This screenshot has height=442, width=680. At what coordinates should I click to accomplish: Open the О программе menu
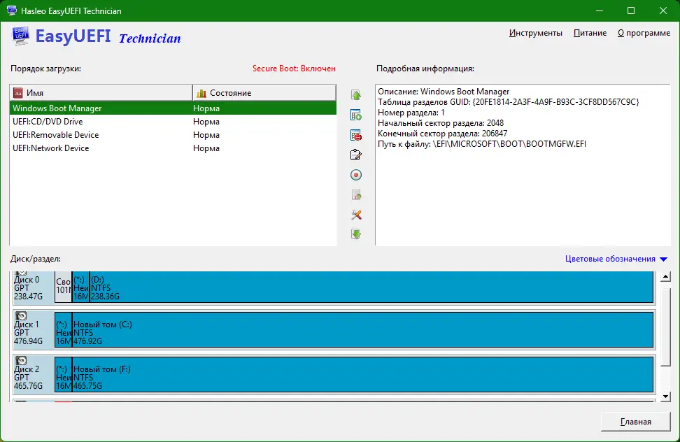click(x=644, y=33)
